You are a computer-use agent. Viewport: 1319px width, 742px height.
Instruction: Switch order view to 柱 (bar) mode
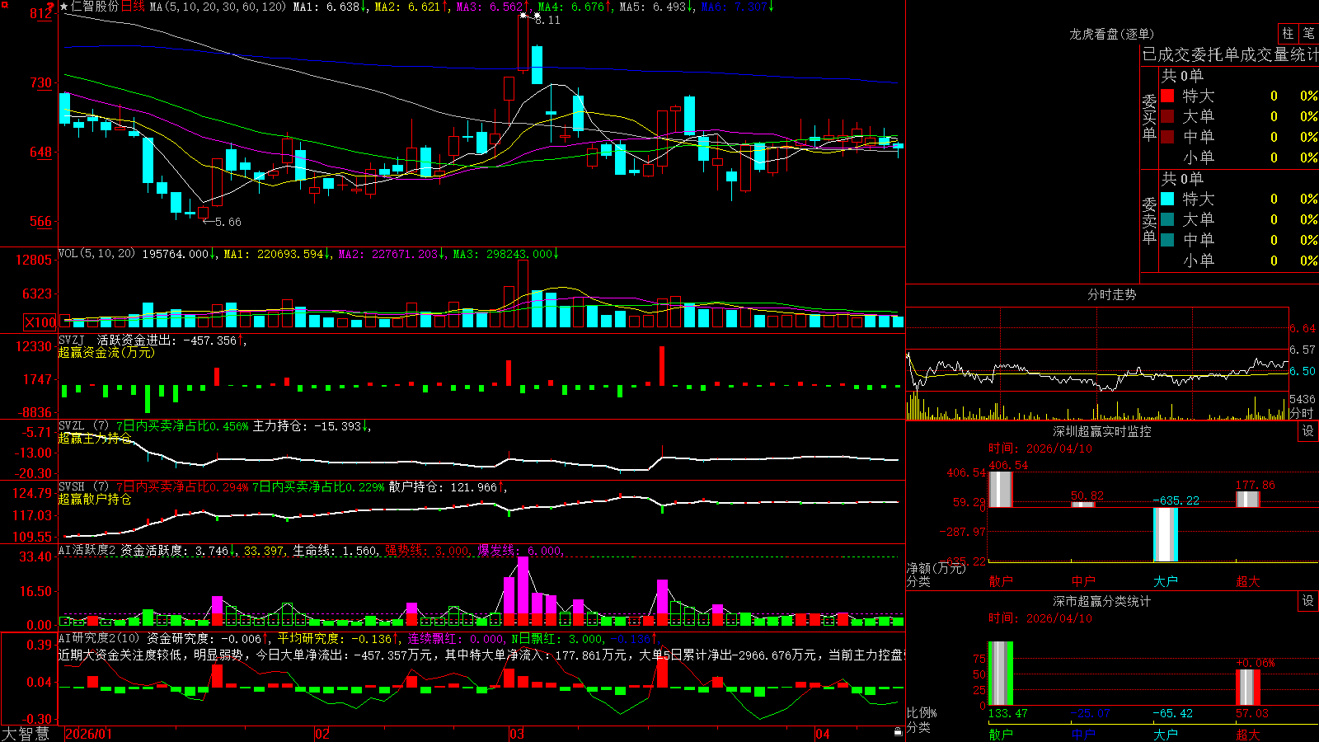coord(1288,33)
